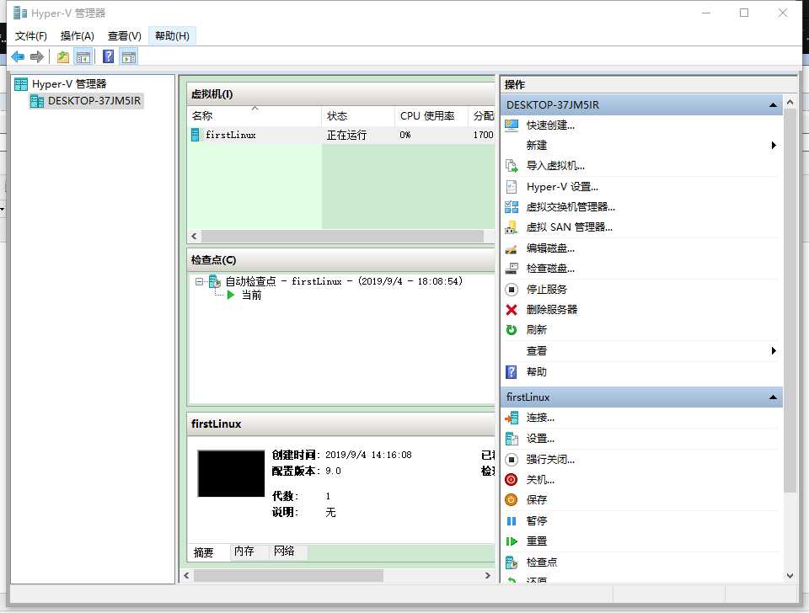Sort virtual machines by 名称 column
The height and width of the screenshot is (613, 809).
coord(254,116)
